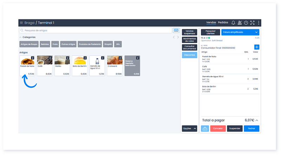Open the Fatura simplificada dropdown

pos(240,32)
